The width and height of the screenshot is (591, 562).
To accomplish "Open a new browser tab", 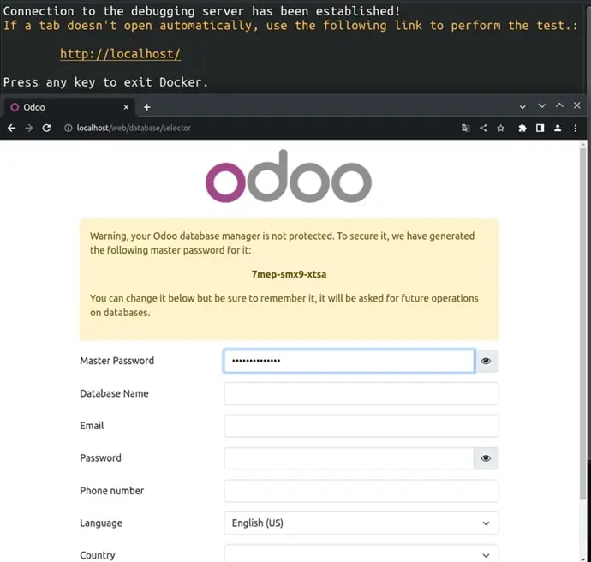I will (146, 107).
